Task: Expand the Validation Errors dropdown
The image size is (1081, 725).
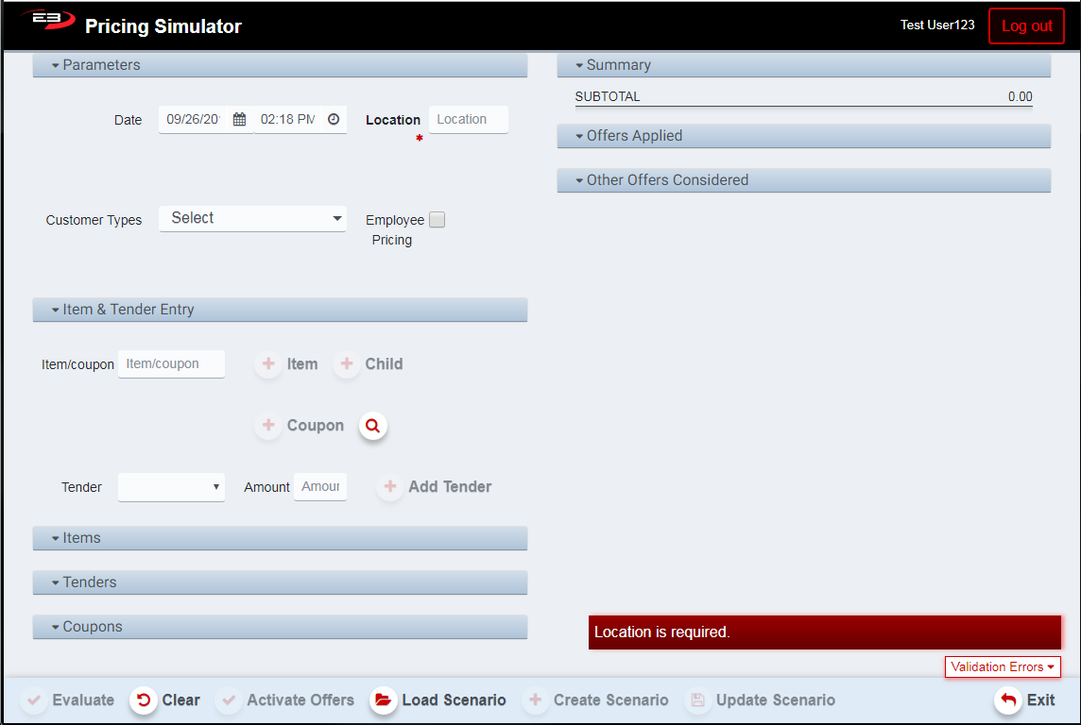Action: [x=1002, y=667]
